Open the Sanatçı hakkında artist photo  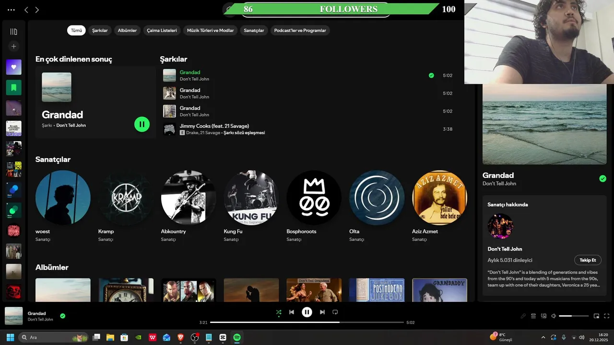tap(500, 226)
